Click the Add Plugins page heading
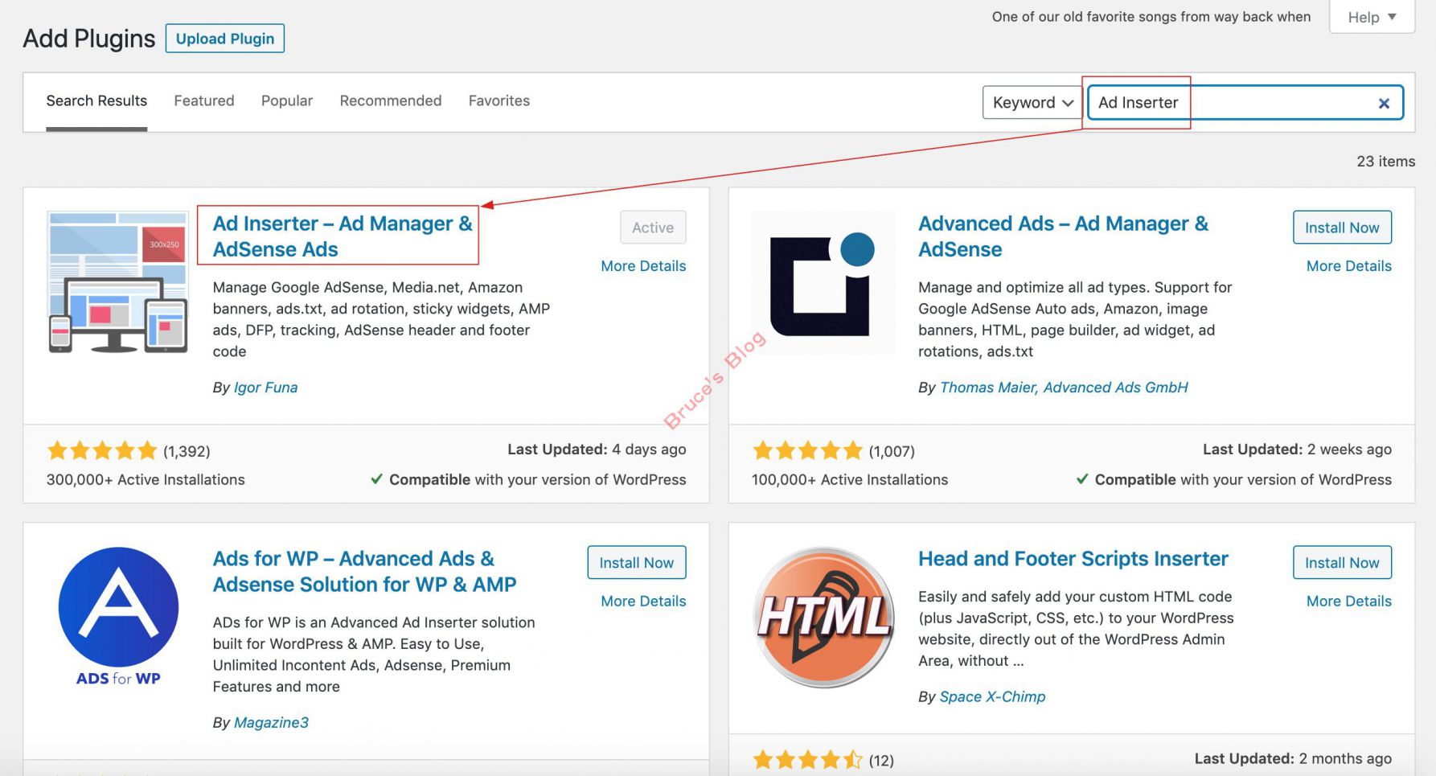Image resolution: width=1436 pixels, height=776 pixels. coord(89,39)
